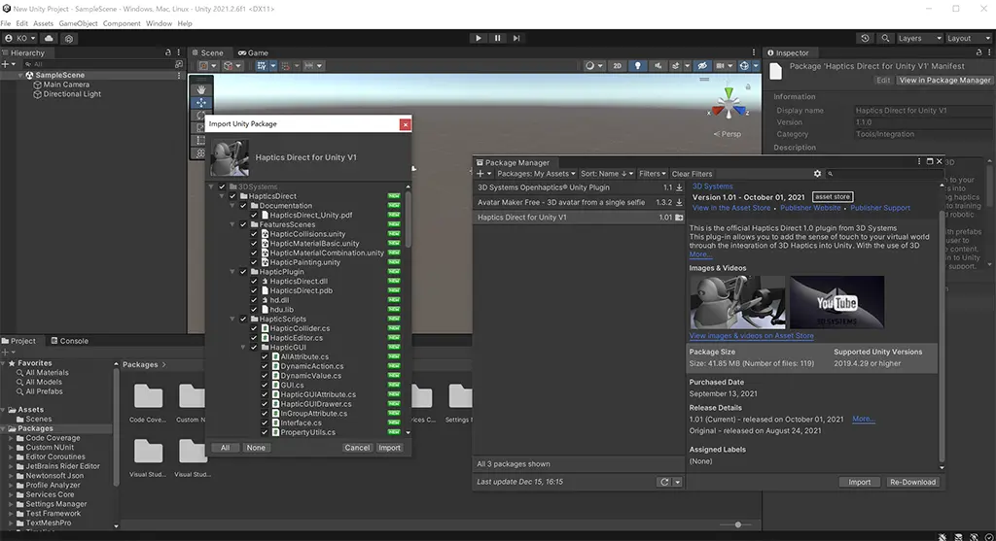
Task: Open Filters dropdown in Package Manager
Action: 653,174
